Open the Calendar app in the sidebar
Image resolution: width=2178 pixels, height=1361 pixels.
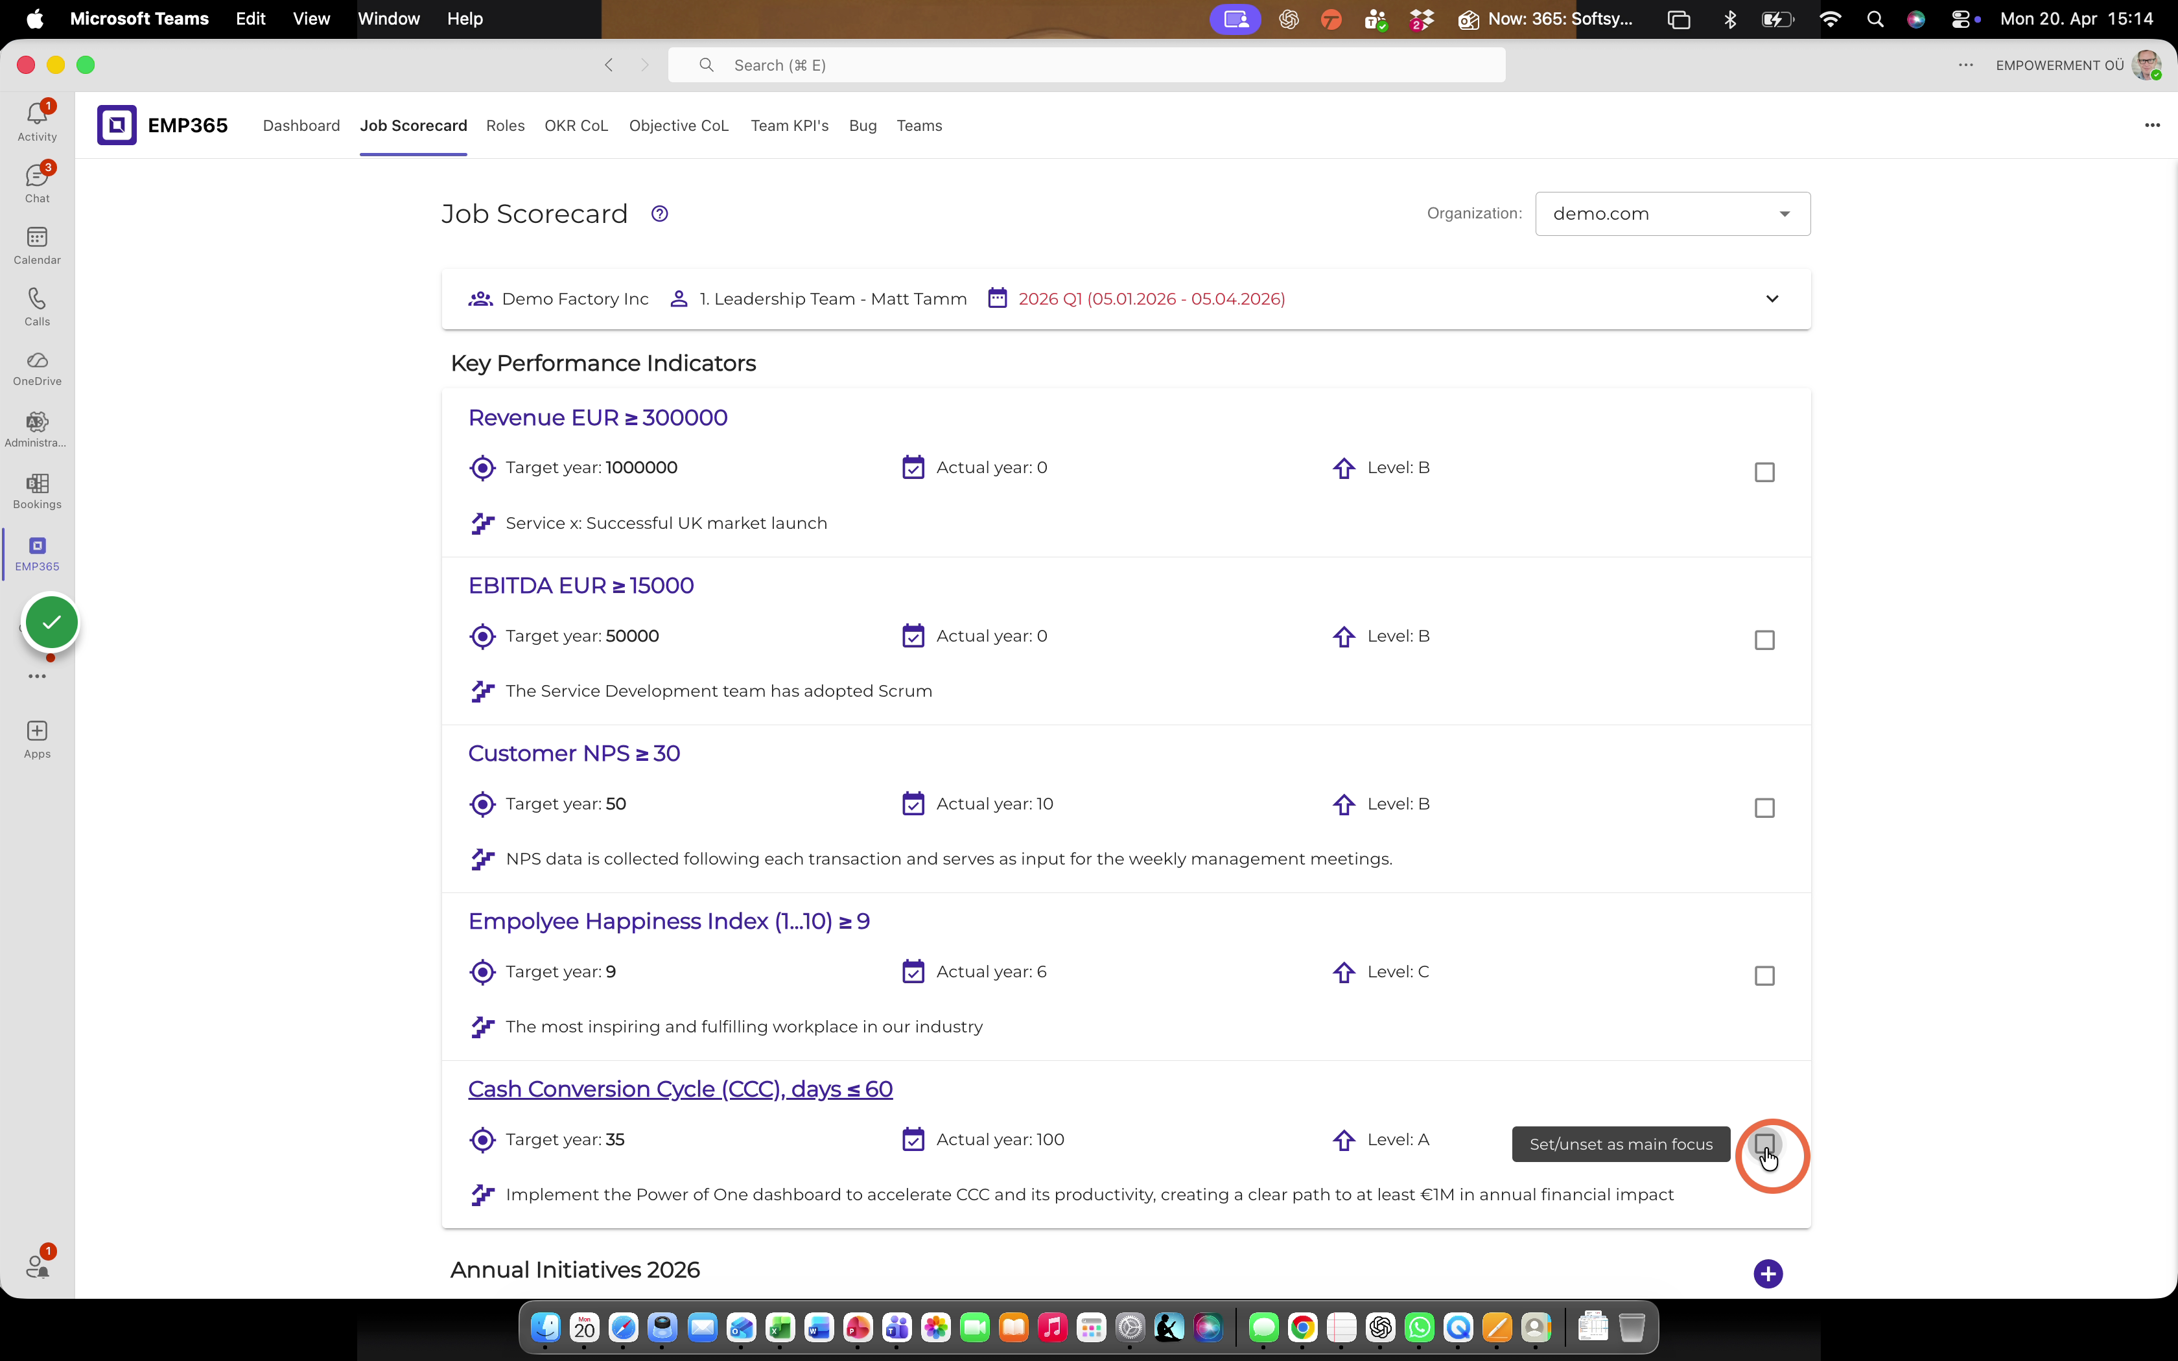tap(37, 245)
